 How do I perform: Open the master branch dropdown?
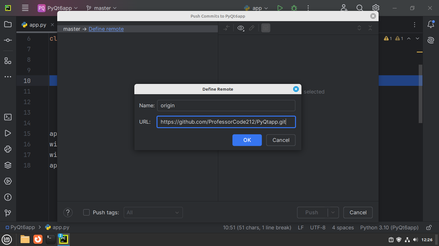click(102, 8)
